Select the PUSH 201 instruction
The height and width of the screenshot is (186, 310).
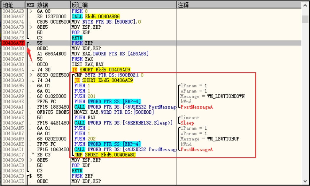coord(85,97)
